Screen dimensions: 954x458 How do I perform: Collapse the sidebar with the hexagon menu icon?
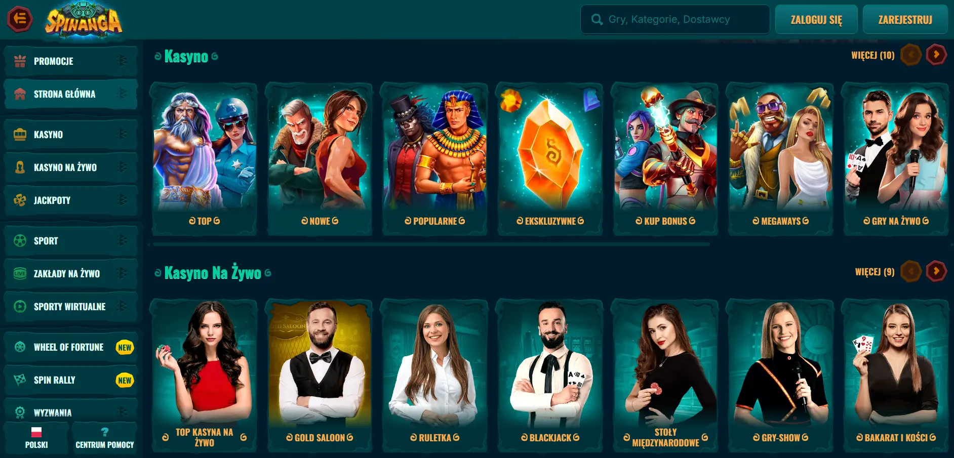point(20,19)
